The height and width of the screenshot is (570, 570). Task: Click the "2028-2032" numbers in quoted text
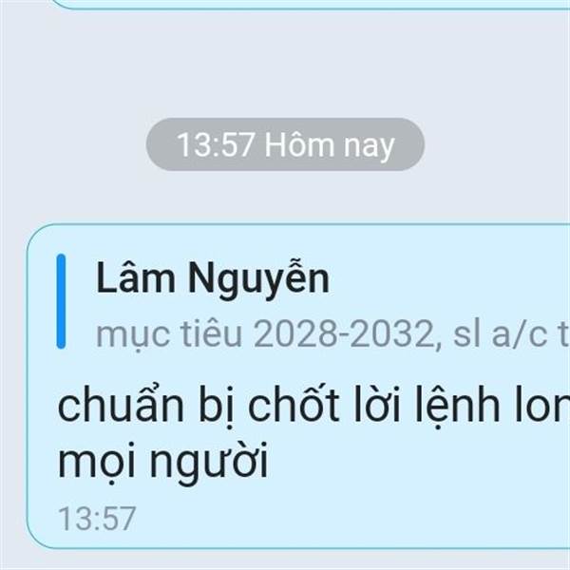(x=343, y=334)
